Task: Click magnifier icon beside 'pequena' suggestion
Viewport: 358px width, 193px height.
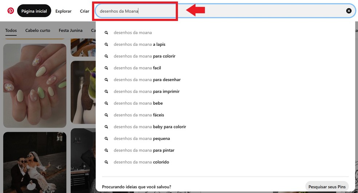Action: [106, 138]
